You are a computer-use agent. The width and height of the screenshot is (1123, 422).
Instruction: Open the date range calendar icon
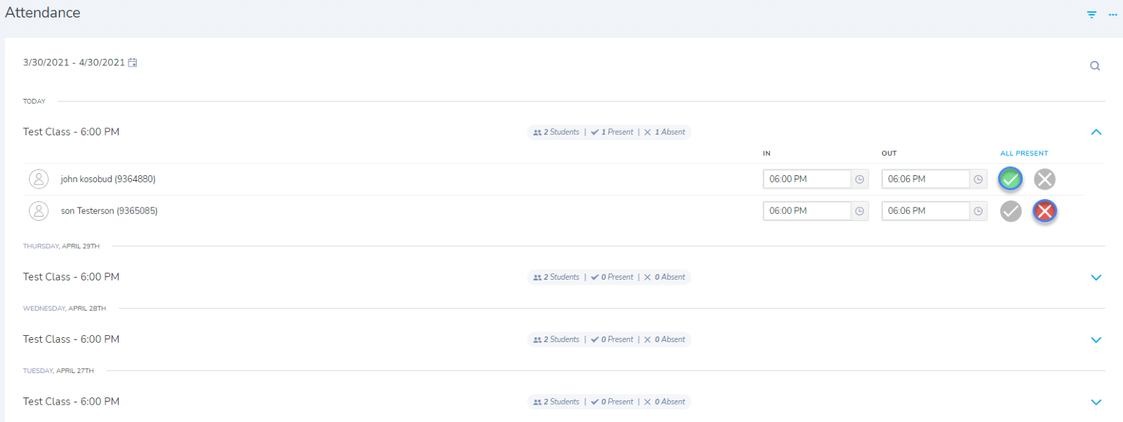[x=133, y=62]
